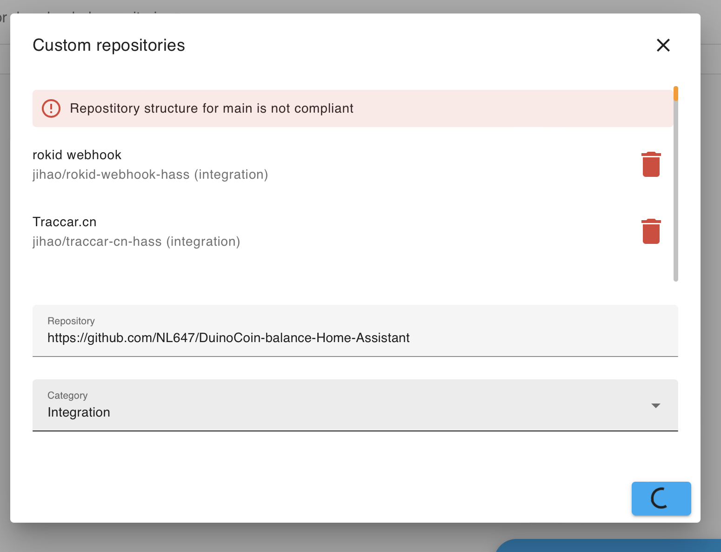Click the jihao/traccar-cn-hass link
721x552 pixels.
tap(136, 242)
